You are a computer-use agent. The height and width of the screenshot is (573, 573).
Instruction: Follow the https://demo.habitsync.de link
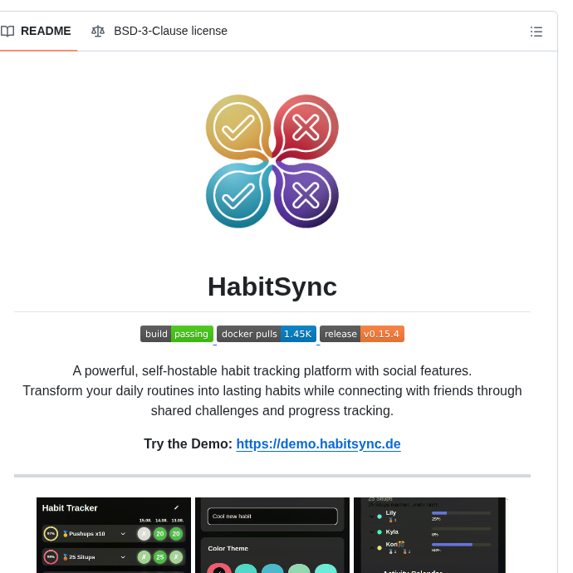pyautogui.click(x=318, y=444)
